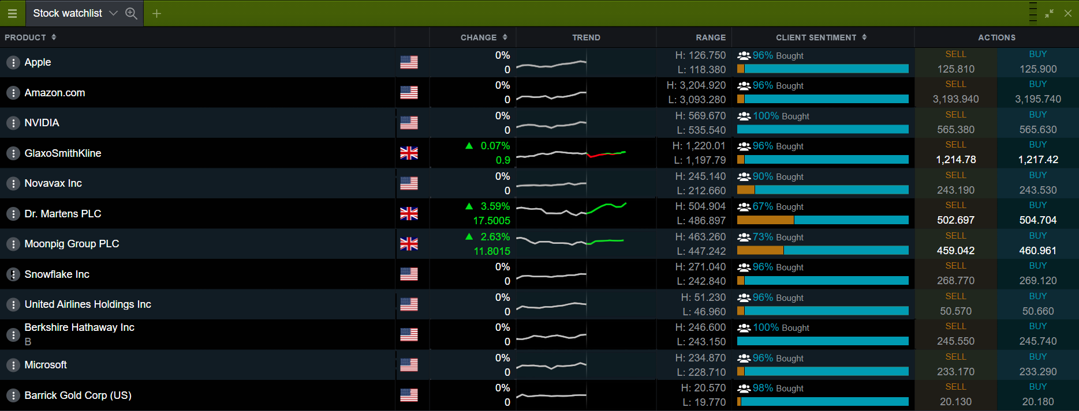
Task: Click the Moonpig sentiment bar showing 73% bought
Action: coord(823,250)
